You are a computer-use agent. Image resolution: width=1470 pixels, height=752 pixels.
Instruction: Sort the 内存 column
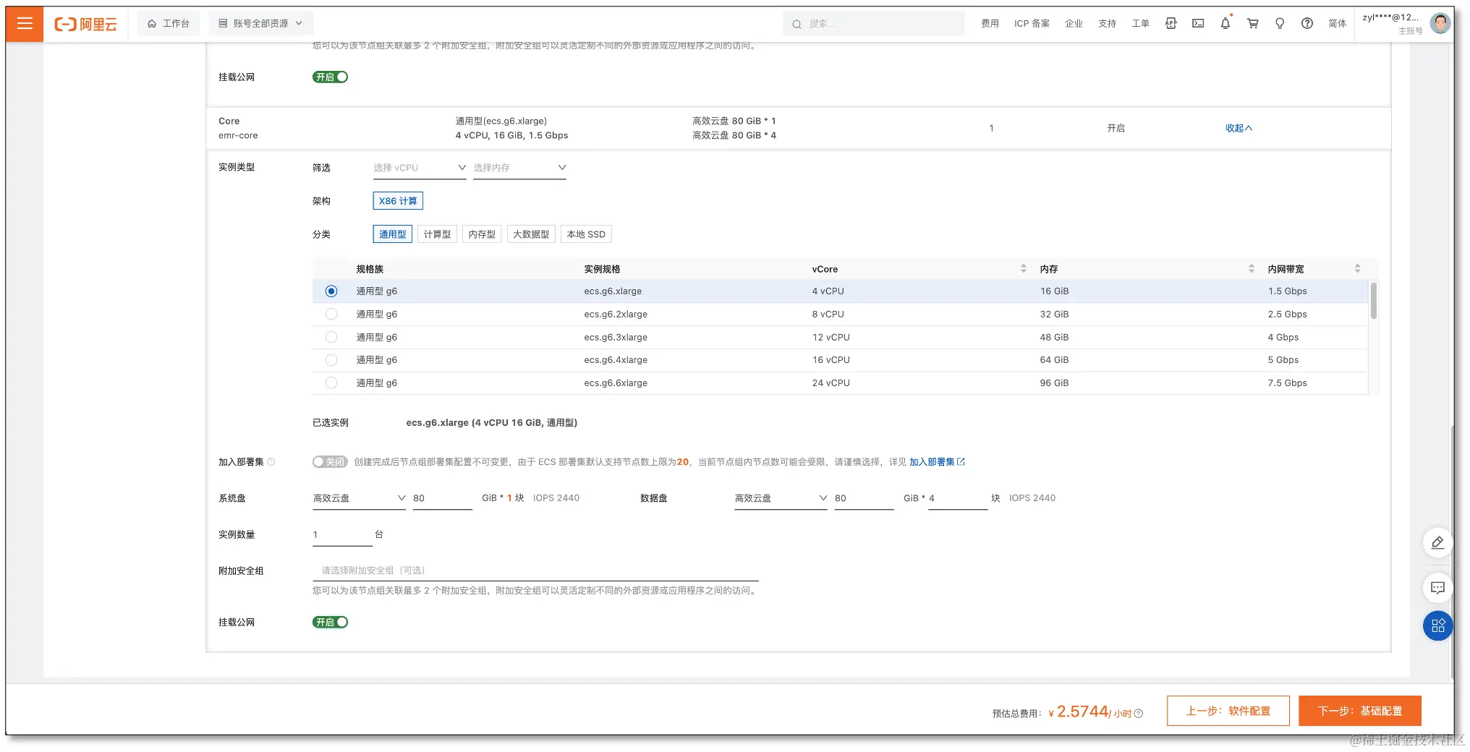(1252, 269)
